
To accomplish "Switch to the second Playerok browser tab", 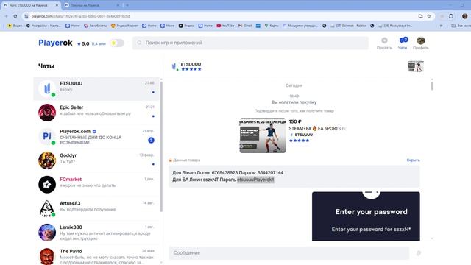I will [92, 5].
